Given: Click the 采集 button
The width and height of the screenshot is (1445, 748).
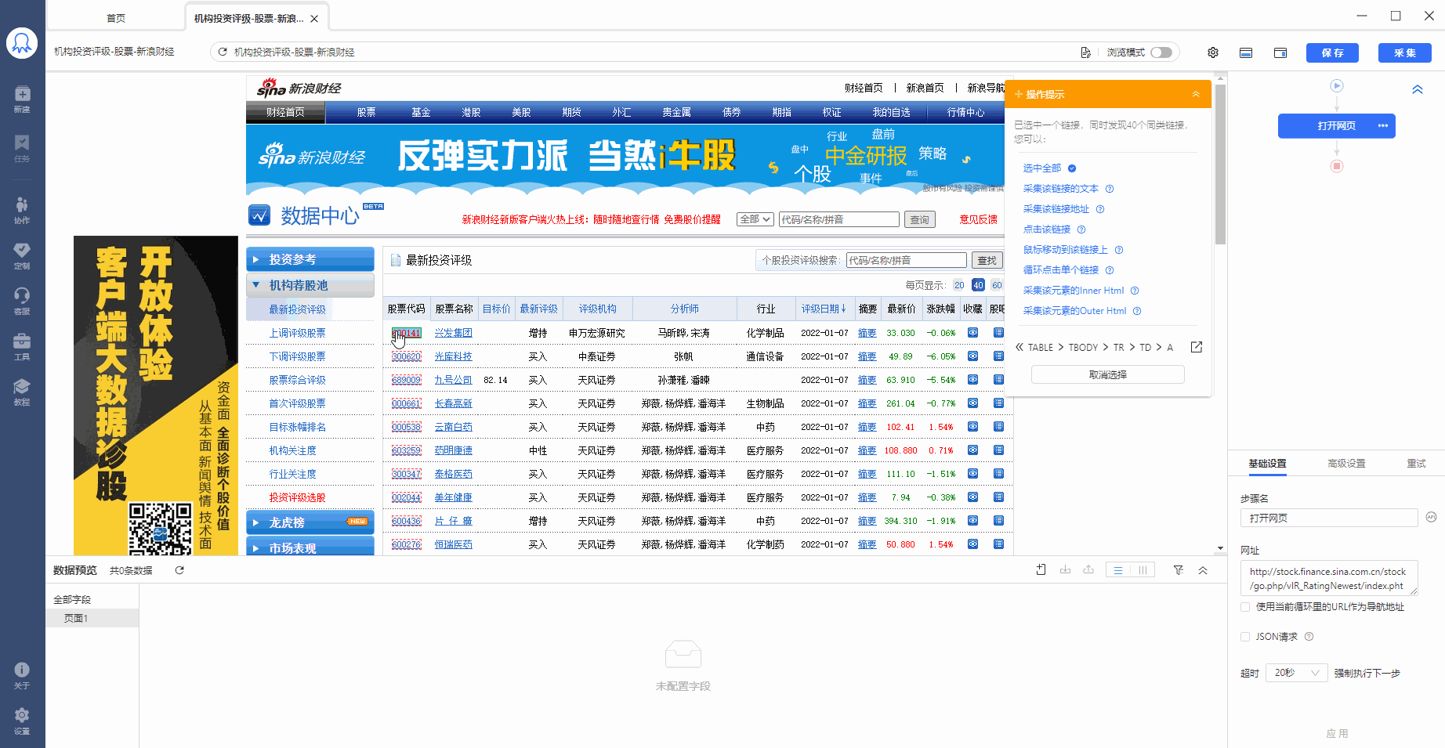Looking at the screenshot, I should tap(1405, 52).
